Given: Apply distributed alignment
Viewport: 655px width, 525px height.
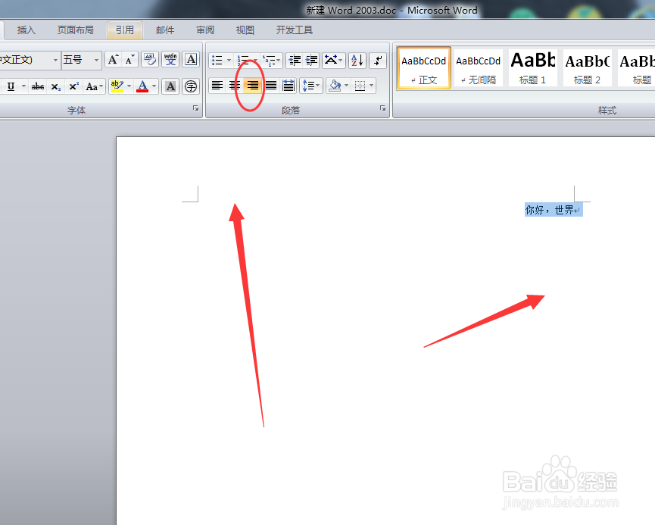Looking at the screenshot, I should pos(289,86).
